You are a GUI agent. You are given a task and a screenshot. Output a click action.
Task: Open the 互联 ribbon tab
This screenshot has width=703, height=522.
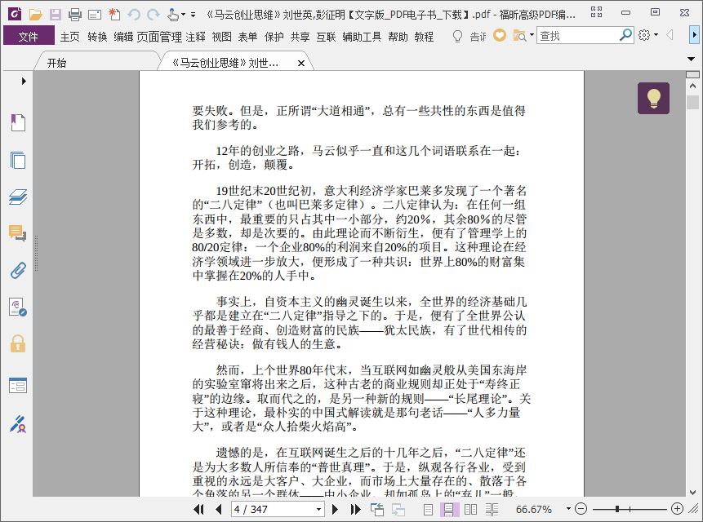click(x=326, y=36)
